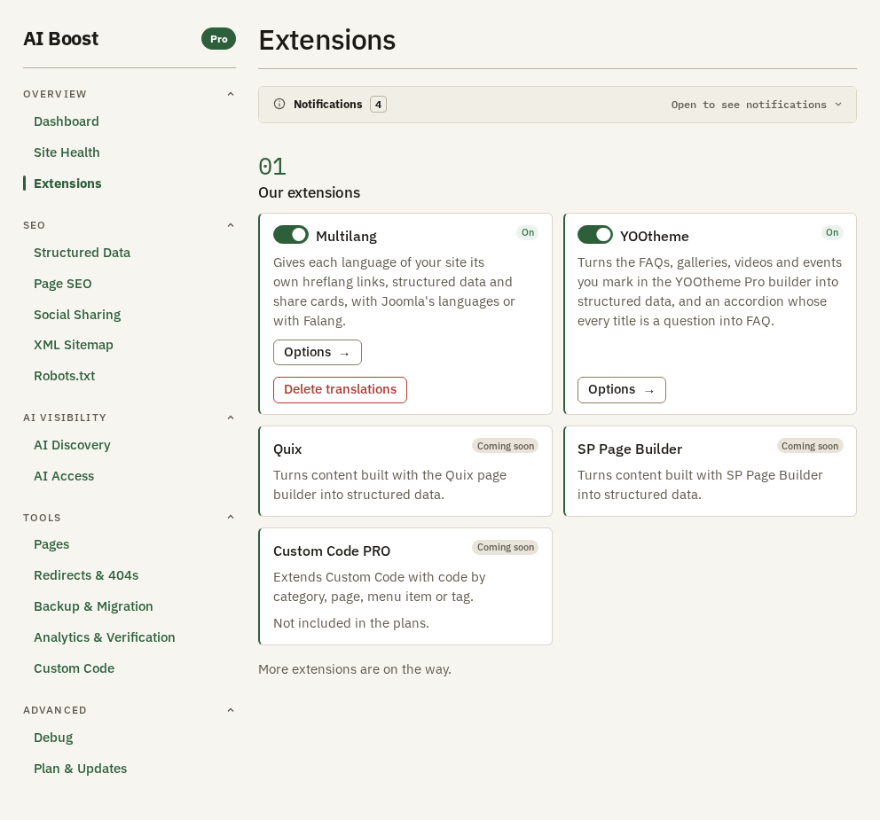Click the Notifications info icon
Image resolution: width=880 pixels, height=820 pixels.
coord(279,104)
